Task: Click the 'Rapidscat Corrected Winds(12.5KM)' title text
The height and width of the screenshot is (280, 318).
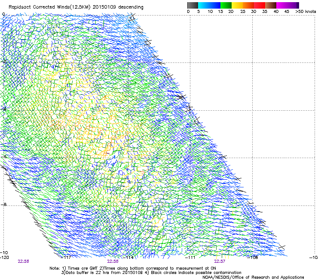Action: pos(49,7)
